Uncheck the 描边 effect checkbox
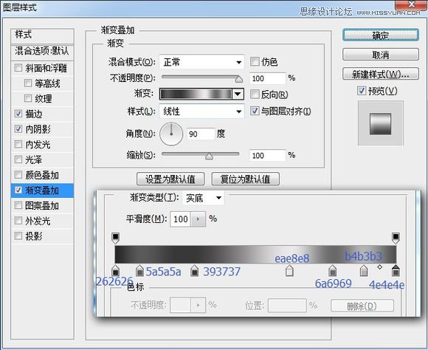This screenshot has height=350, width=428. [18, 114]
